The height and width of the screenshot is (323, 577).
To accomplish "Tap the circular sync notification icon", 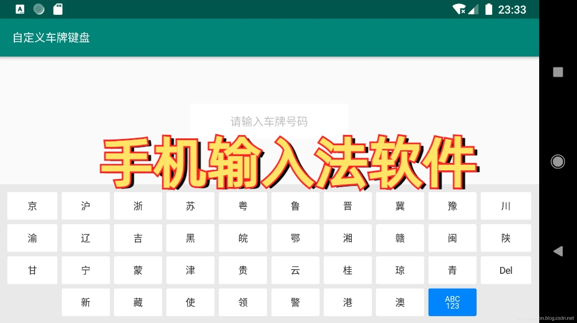I will (39, 9).
